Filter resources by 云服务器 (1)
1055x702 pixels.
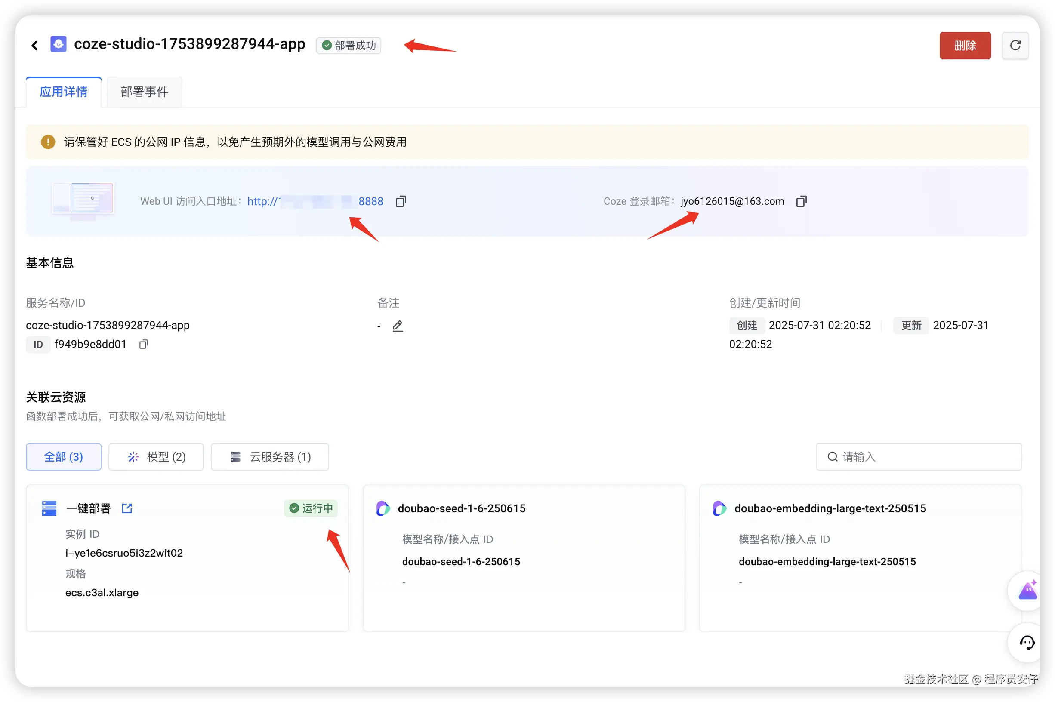(x=270, y=457)
